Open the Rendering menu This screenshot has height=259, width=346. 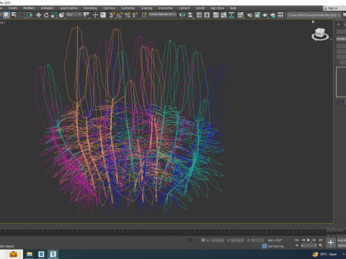pyautogui.click(x=90, y=8)
